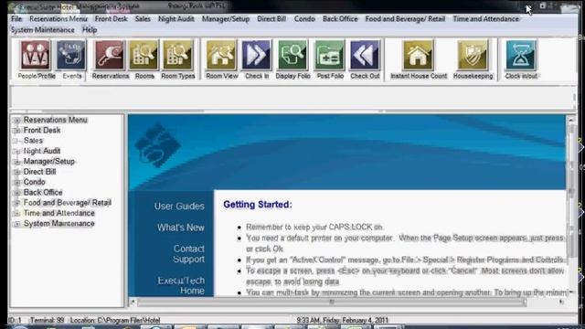
Task: Open the Housekeeping toolbar icon
Action: 473,56
